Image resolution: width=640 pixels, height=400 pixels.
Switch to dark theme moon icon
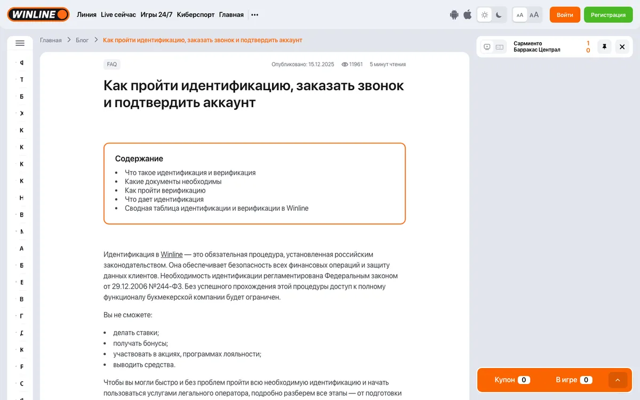[x=499, y=15]
